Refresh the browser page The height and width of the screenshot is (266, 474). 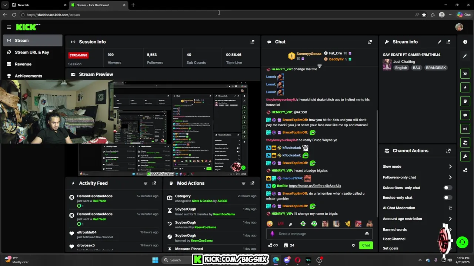[x=14, y=15]
